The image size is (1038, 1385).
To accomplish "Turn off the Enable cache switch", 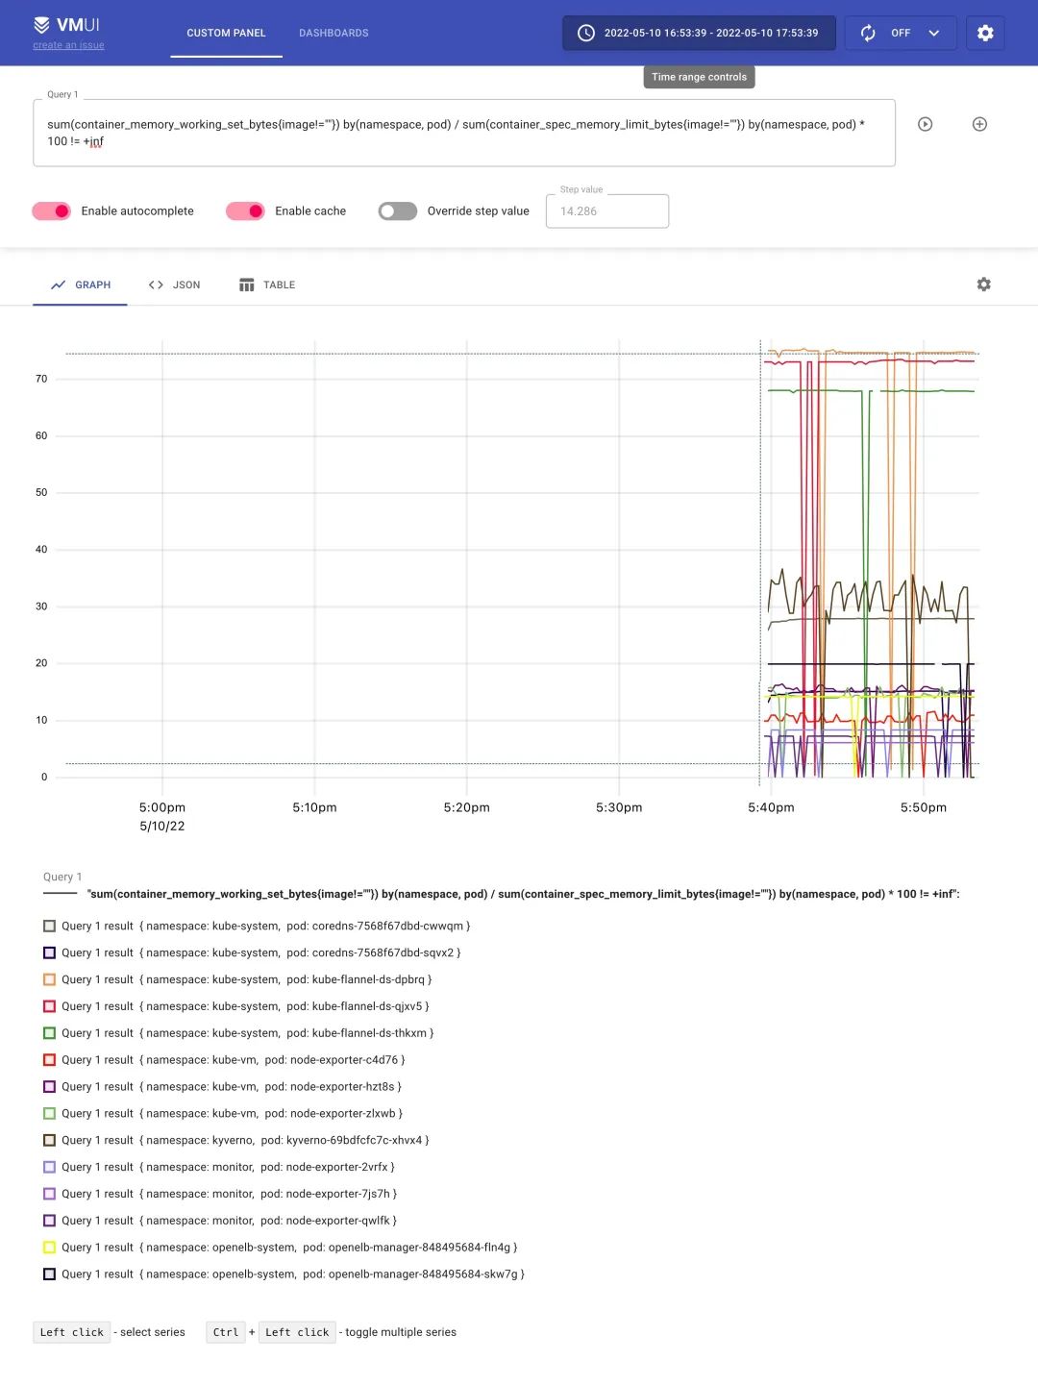I will click(x=245, y=211).
